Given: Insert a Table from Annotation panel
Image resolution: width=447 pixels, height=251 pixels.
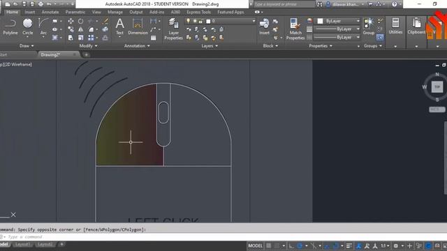Looking at the screenshot, I should [154, 38].
